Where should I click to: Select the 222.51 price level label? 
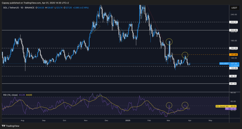pyautogui.click(x=233, y=22)
